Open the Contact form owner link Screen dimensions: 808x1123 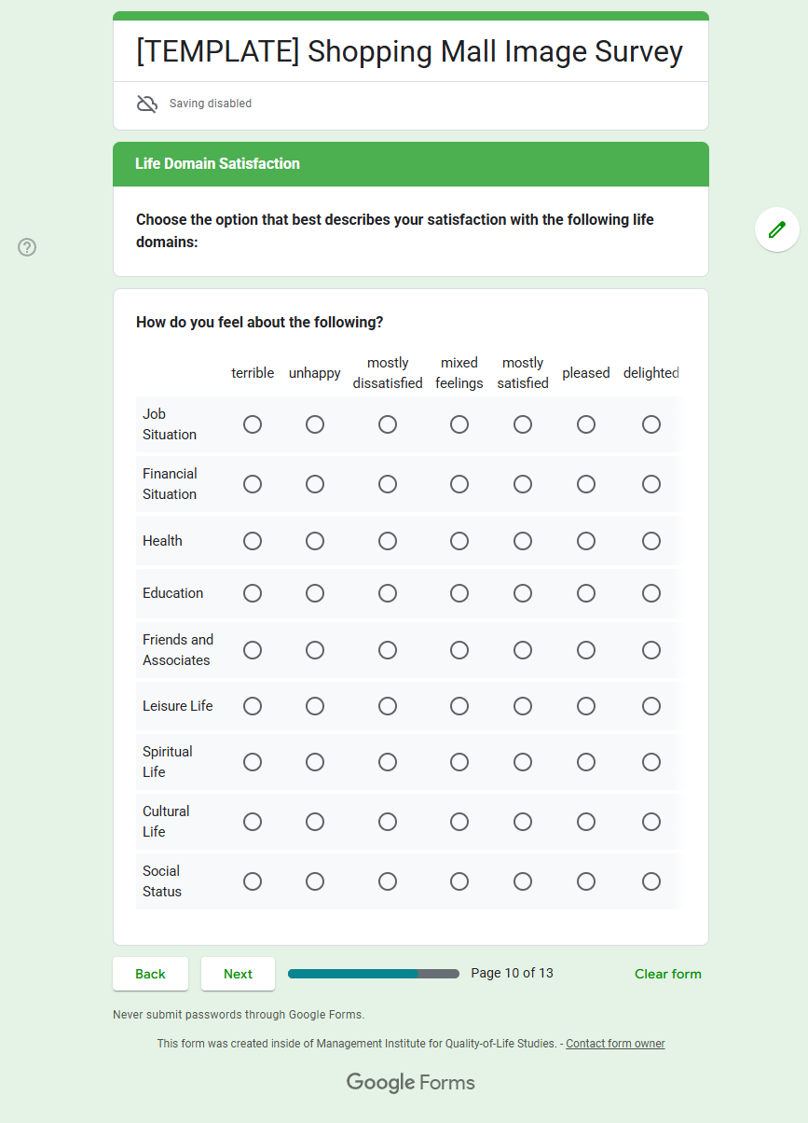[615, 1044]
